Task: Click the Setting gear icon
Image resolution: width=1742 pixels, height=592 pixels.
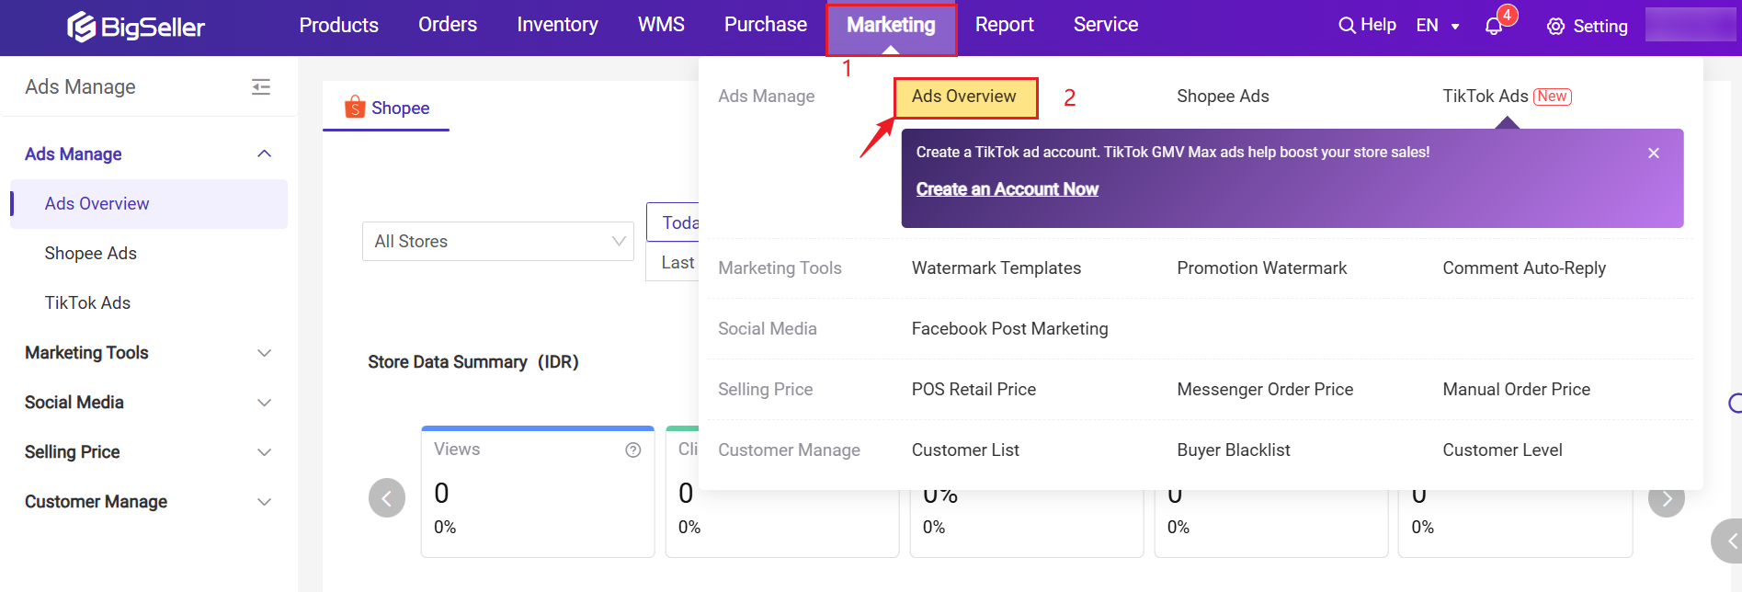Action: tap(1555, 27)
